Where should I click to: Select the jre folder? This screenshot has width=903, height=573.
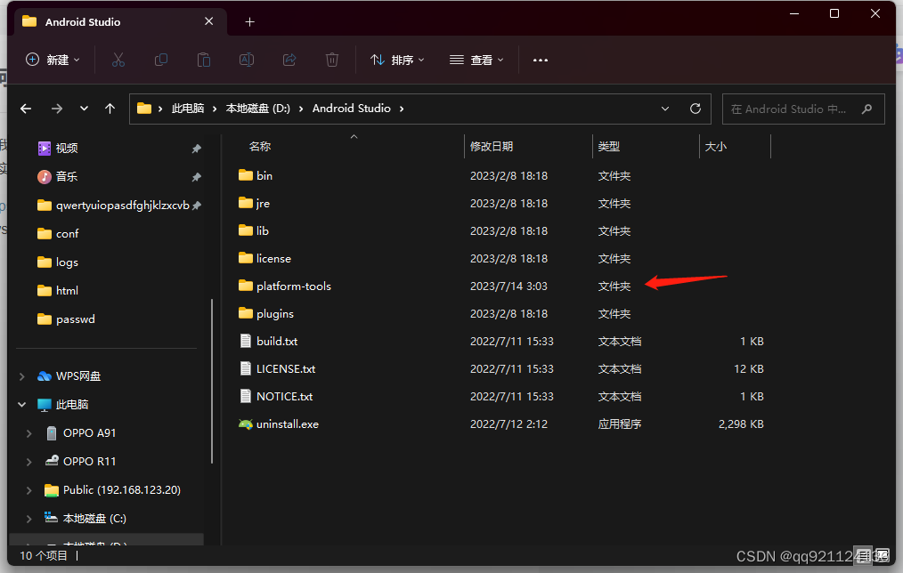point(264,203)
